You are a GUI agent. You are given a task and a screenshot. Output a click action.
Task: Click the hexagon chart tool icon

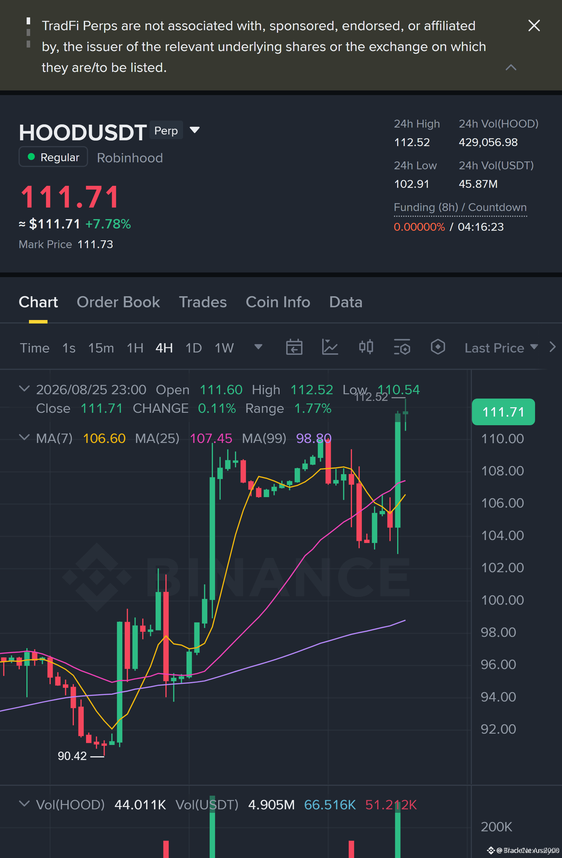(x=438, y=347)
